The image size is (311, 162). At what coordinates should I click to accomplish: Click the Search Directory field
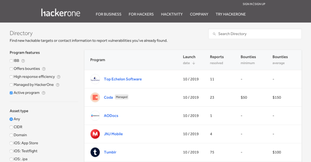pos(255,34)
